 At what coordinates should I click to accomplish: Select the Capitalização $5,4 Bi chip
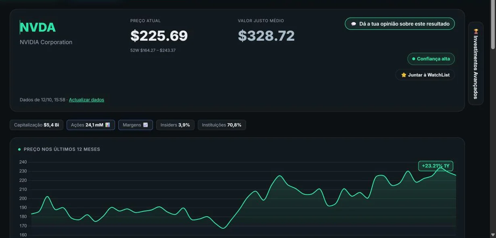click(x=36, y=125)
